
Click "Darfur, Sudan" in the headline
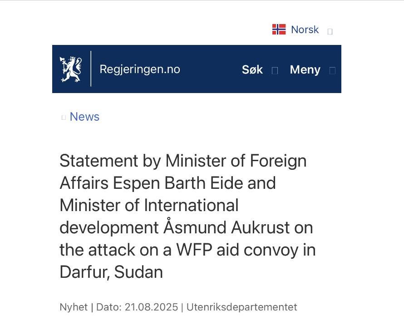click(x=111, y=272)
